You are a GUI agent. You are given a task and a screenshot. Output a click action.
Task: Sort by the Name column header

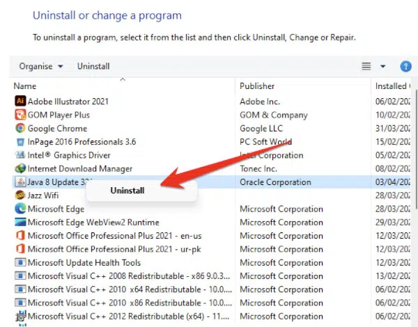pos(25,86)
